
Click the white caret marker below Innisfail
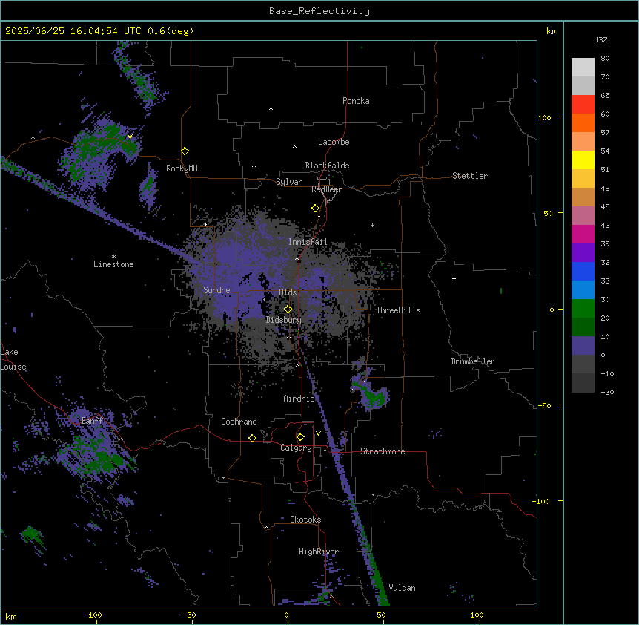pyautogui.click(x=297, y=259)
